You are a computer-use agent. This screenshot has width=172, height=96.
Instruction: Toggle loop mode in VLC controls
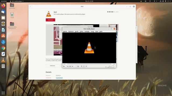(84, 66)
